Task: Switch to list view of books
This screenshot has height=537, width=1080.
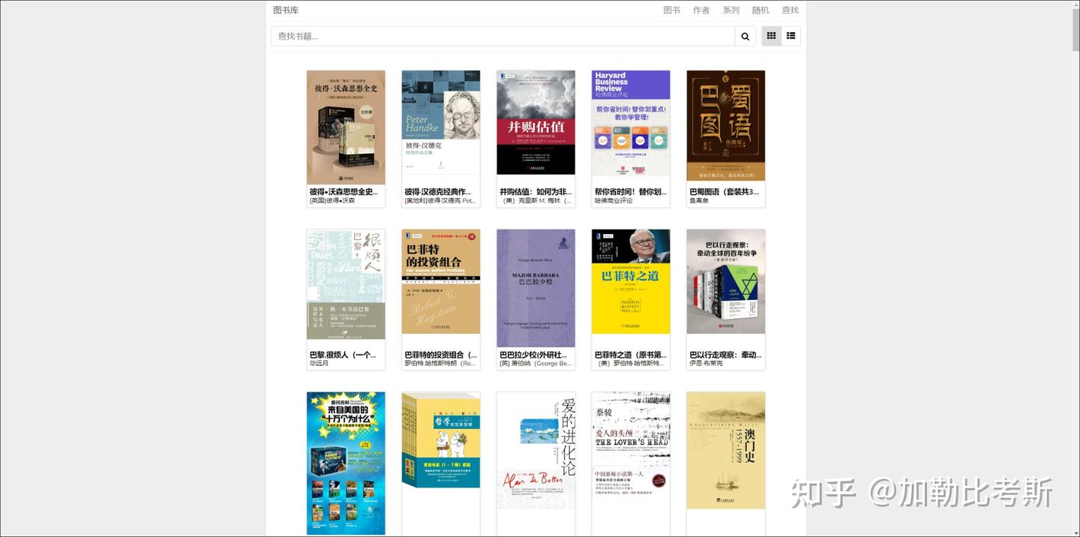Action: 790,35
